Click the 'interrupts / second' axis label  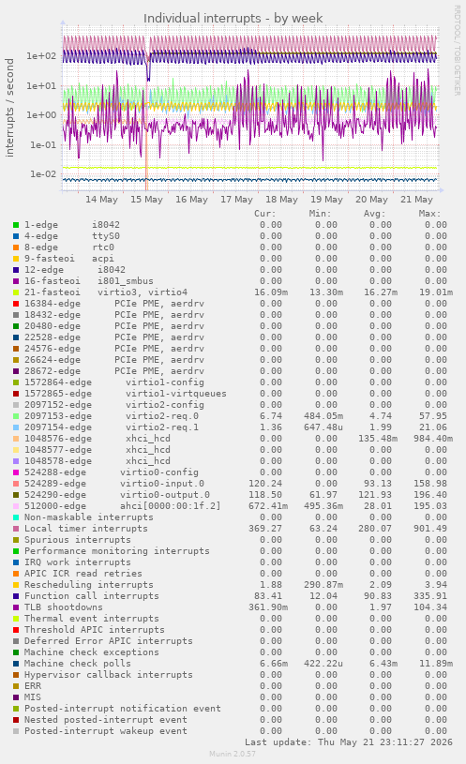pyautogui.click(x=9, y=108)
